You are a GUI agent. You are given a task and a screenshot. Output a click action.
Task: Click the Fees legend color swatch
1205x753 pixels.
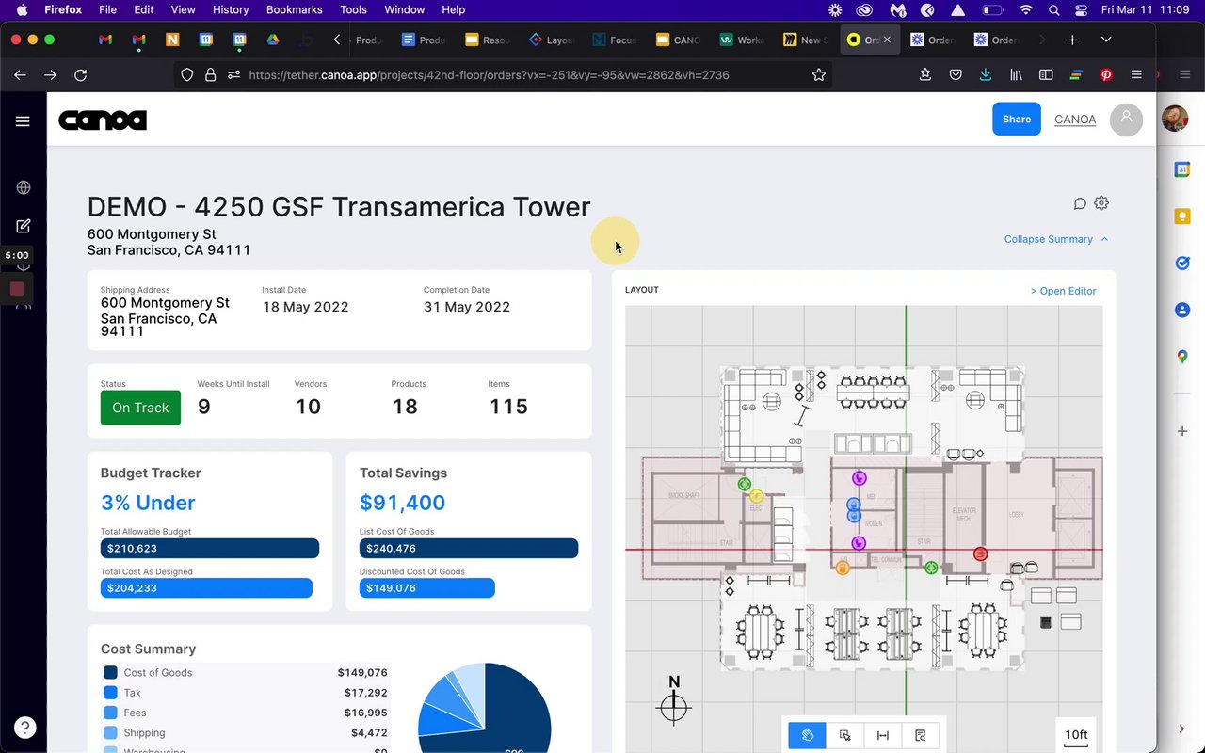(110, 713)
